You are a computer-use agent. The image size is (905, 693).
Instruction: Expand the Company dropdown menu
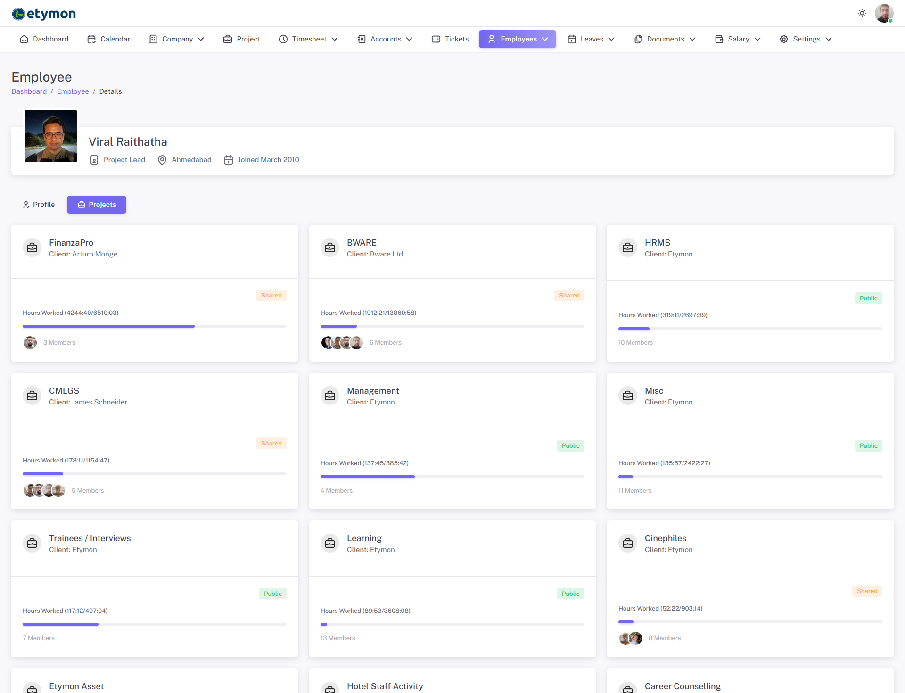click(177, 39)
